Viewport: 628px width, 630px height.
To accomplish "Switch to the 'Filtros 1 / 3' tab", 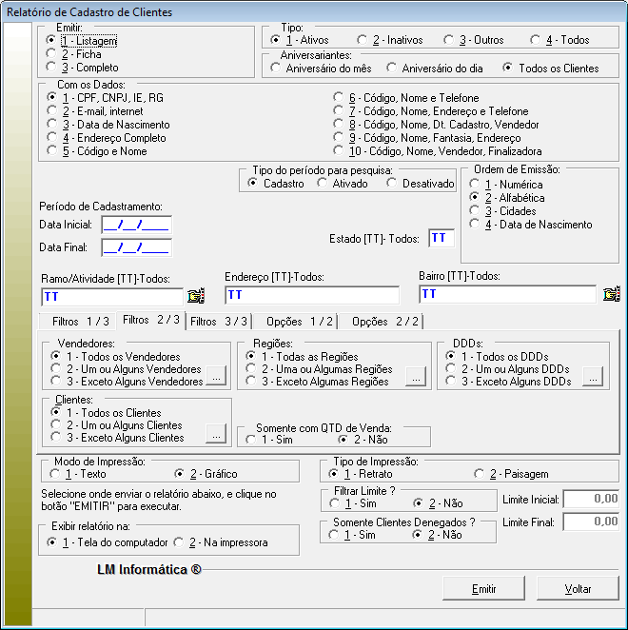I will pos(80,322).
